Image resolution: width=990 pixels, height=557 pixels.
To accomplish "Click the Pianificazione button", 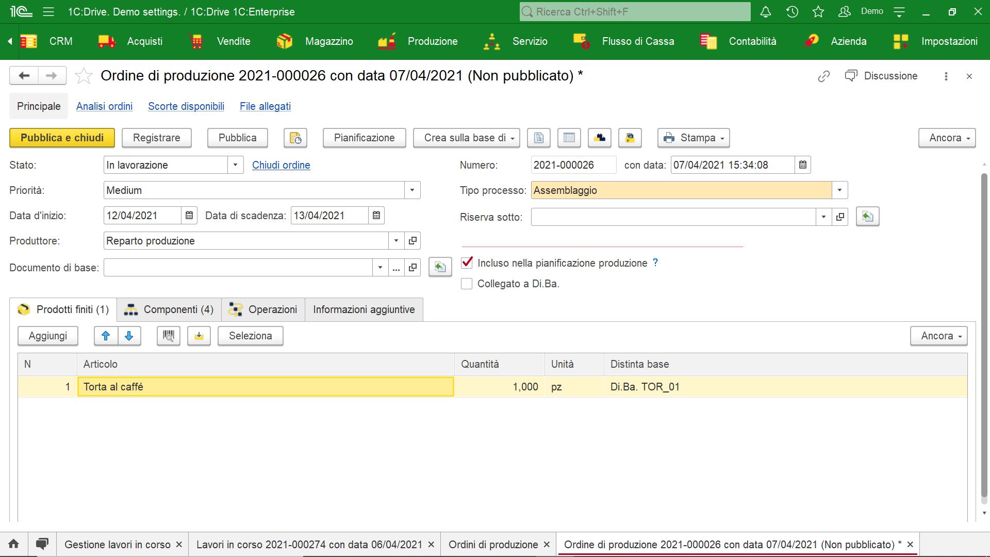I will pyautogui.click(x=365, y=138).
